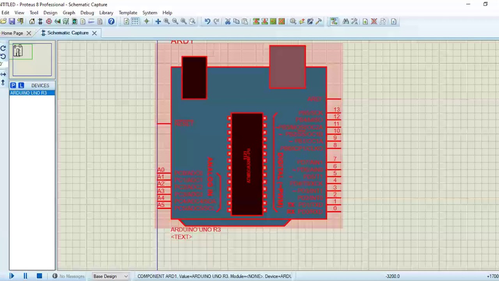Open the View menu
Image resolution: width=499 pixels, height=281 pixels.
(19, 12)
